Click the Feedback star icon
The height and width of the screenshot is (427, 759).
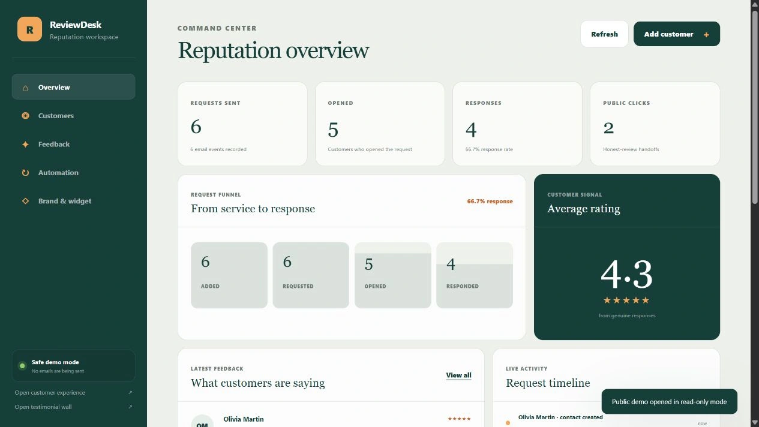25,145
